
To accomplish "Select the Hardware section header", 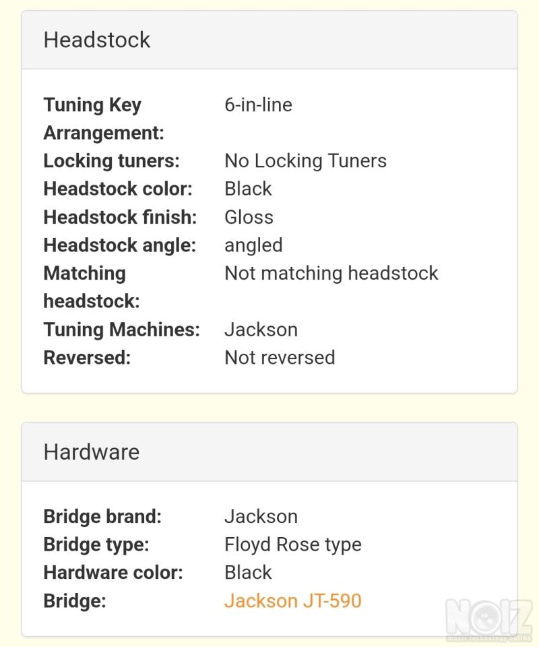I will click(269, 452).
